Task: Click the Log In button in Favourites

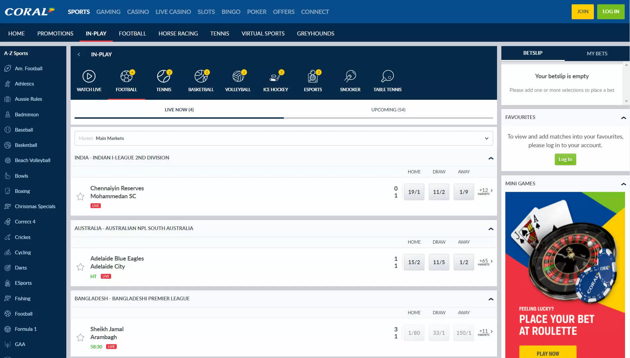Action: click(565, 159)
